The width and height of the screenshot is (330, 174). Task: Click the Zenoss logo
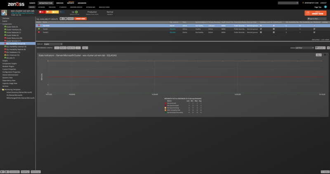point(16,4)
